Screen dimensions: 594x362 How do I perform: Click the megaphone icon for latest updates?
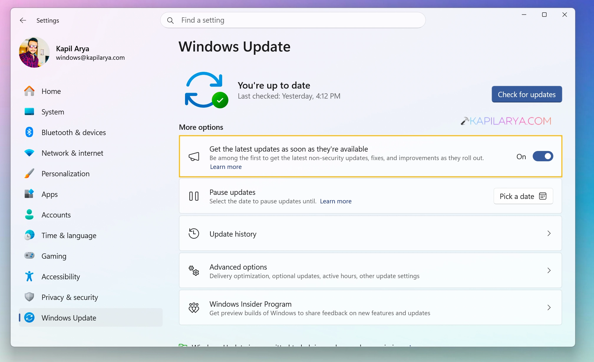tap(194, 157)
